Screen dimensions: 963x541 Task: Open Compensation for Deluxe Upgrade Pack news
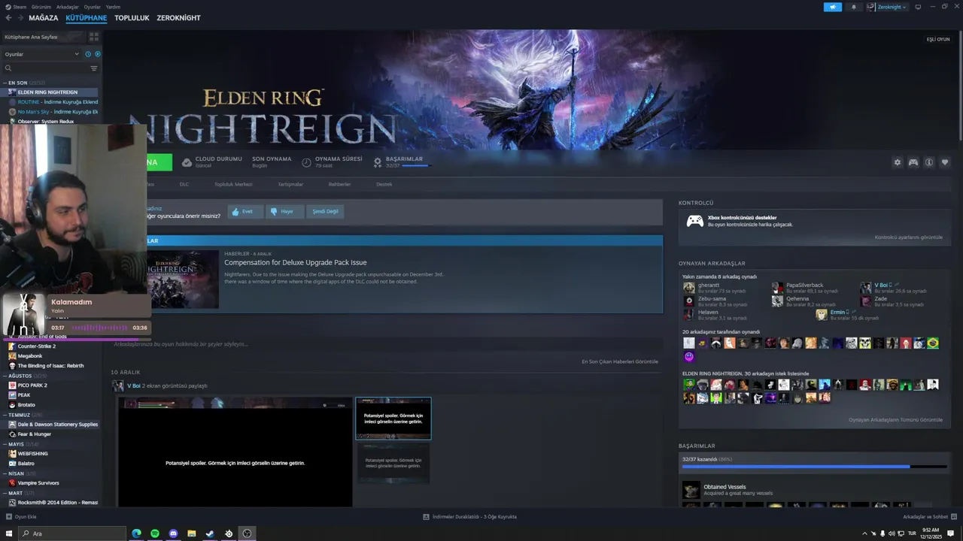tap(296, 263)
